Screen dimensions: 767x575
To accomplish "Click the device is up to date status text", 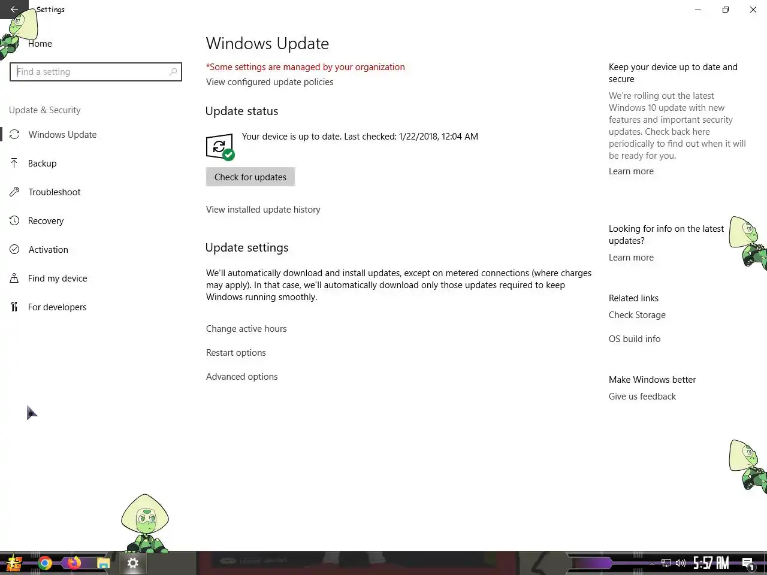I will tap(360, 137).
